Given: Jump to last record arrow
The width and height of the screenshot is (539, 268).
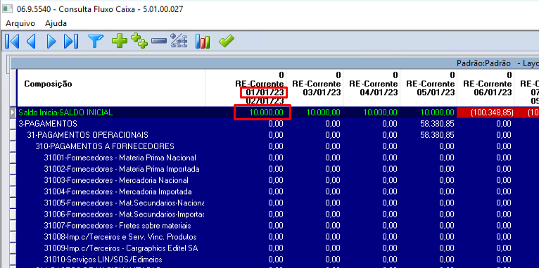Looking at the screenshot, I should coord(71,42).
